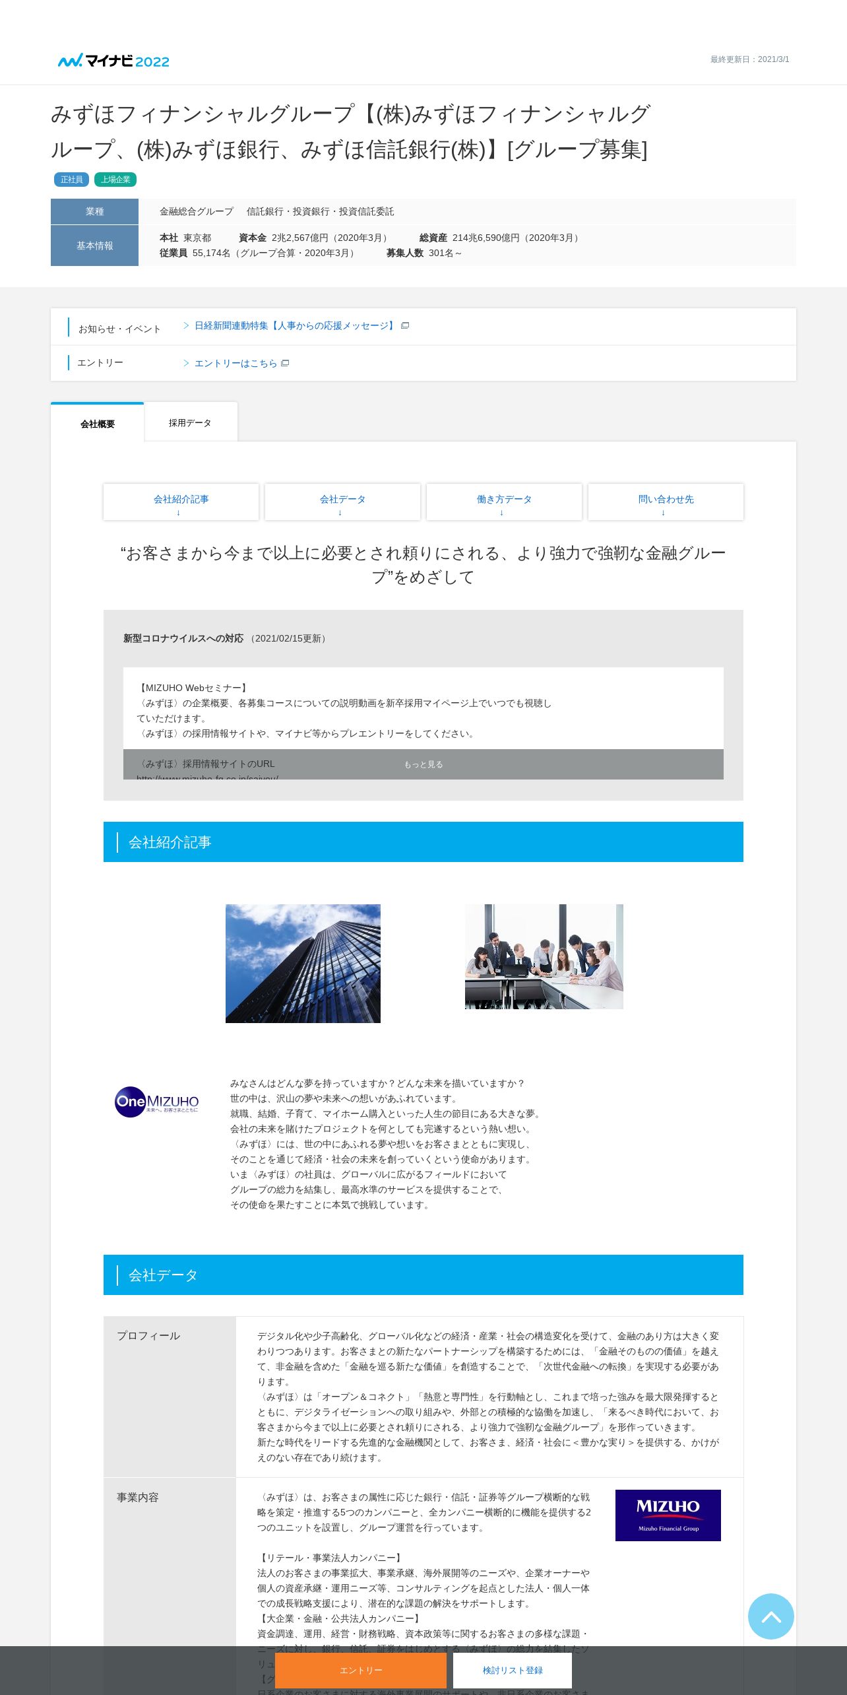847x1695 pixels.
Task: Click the scroll-to-top round arrow button
Action: point(770,1616)
